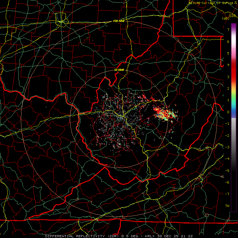The width and height of the screenshot is (238, 238).
Task: Click the "[dB]" unit label above the scale
Action: pyautogui.click(x=226, y=18)
